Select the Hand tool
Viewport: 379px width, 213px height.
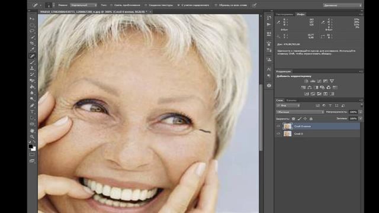(32, 131)
